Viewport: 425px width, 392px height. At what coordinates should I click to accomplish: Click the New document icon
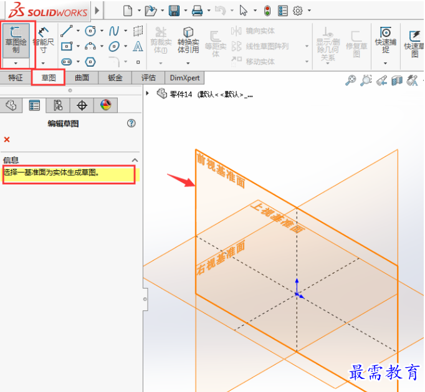coord(128,11)
